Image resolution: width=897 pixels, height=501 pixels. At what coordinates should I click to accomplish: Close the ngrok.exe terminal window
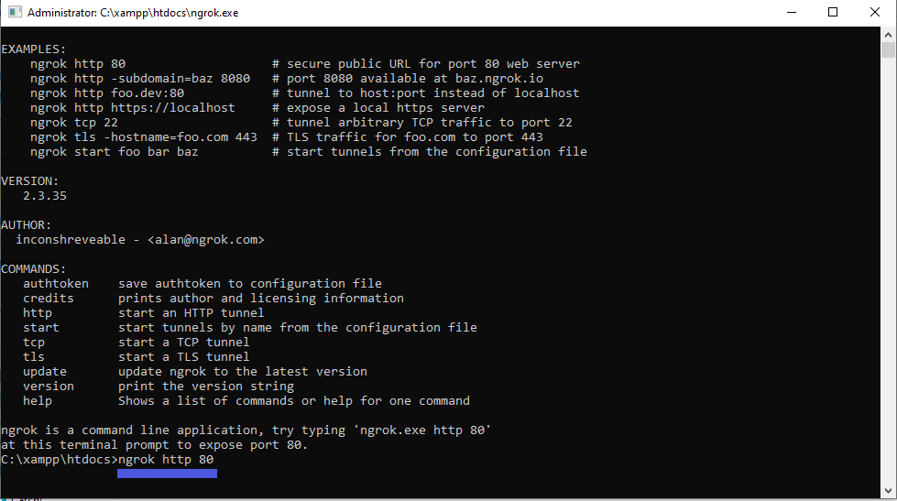(x=875, y=13)
